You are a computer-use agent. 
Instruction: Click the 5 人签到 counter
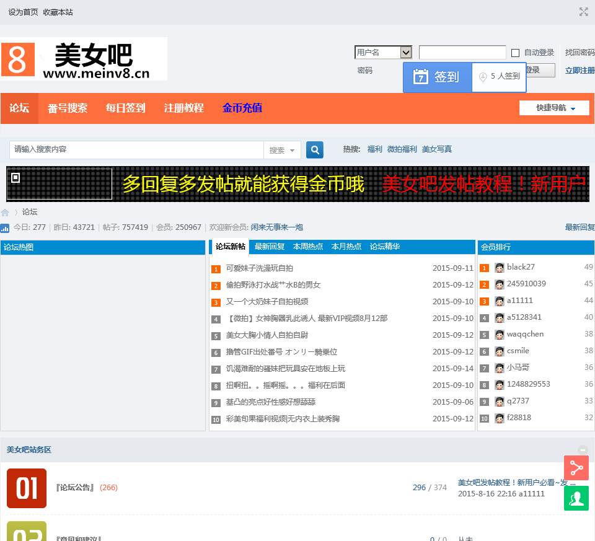pos(499,77)
